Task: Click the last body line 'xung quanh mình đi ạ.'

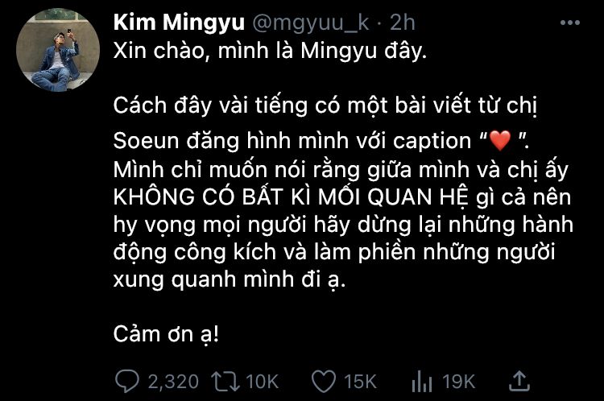Action: click(x=230, y=279)
